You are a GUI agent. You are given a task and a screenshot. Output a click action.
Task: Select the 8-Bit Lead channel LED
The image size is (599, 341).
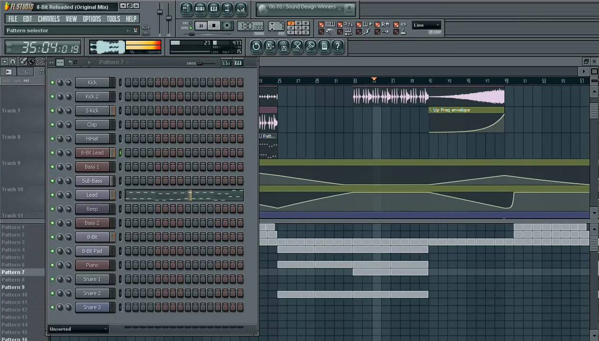120,153
